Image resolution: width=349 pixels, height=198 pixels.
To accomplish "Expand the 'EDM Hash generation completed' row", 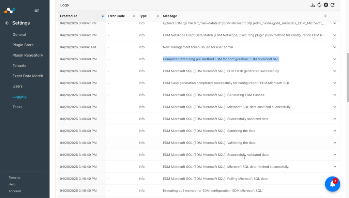I will coord(335,83).
